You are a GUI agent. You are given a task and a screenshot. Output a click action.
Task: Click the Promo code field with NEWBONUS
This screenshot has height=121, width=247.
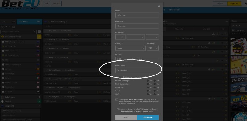tap(137, 70)
